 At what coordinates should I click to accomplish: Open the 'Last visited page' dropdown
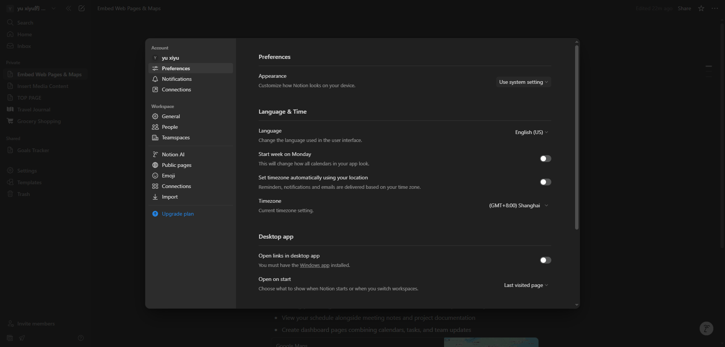526,285
